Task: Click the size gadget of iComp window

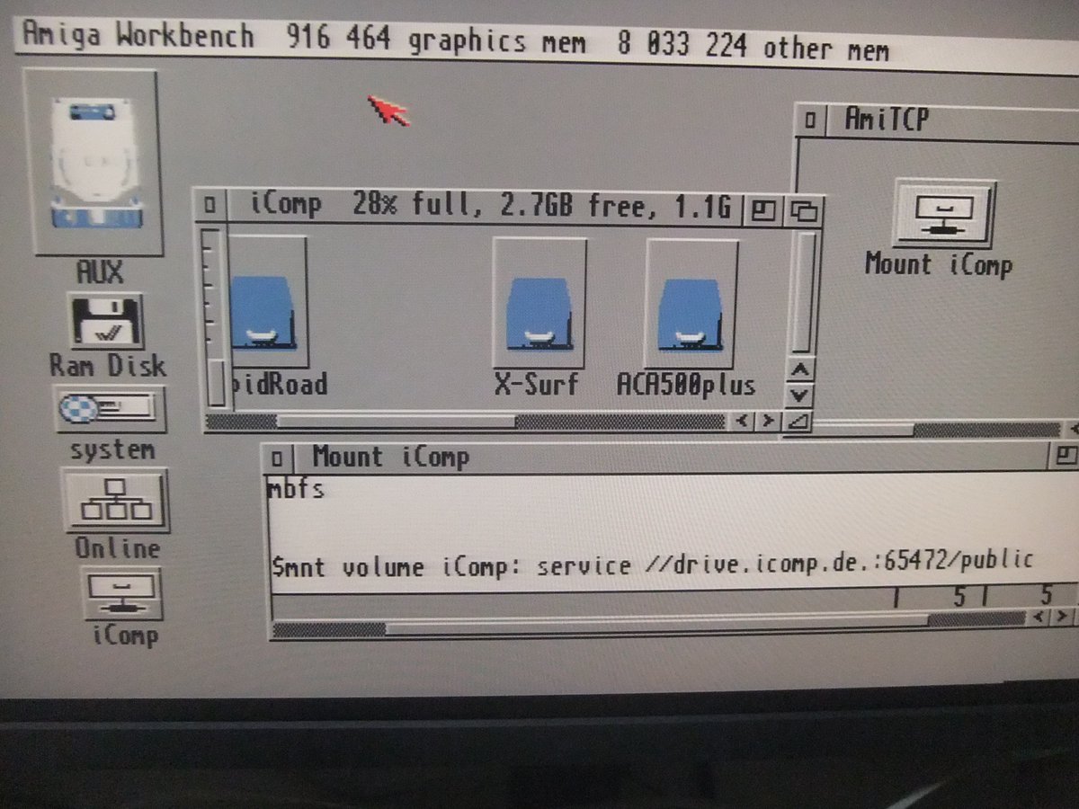Action: coord(798,420)
